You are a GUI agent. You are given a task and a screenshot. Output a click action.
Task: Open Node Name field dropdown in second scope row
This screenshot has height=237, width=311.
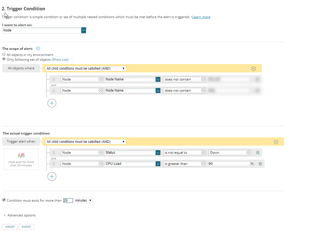coord(132,91)
